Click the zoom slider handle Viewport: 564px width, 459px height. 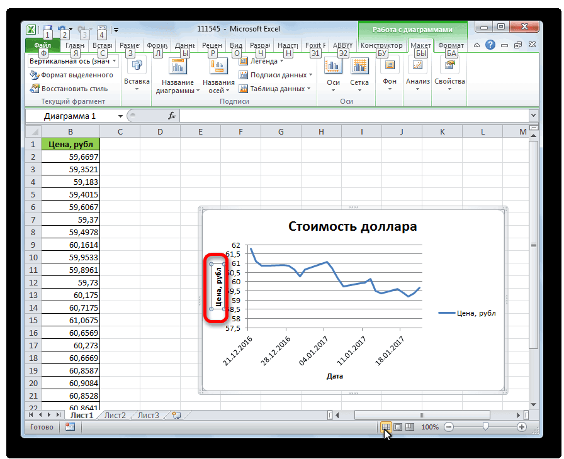(485, 427)
